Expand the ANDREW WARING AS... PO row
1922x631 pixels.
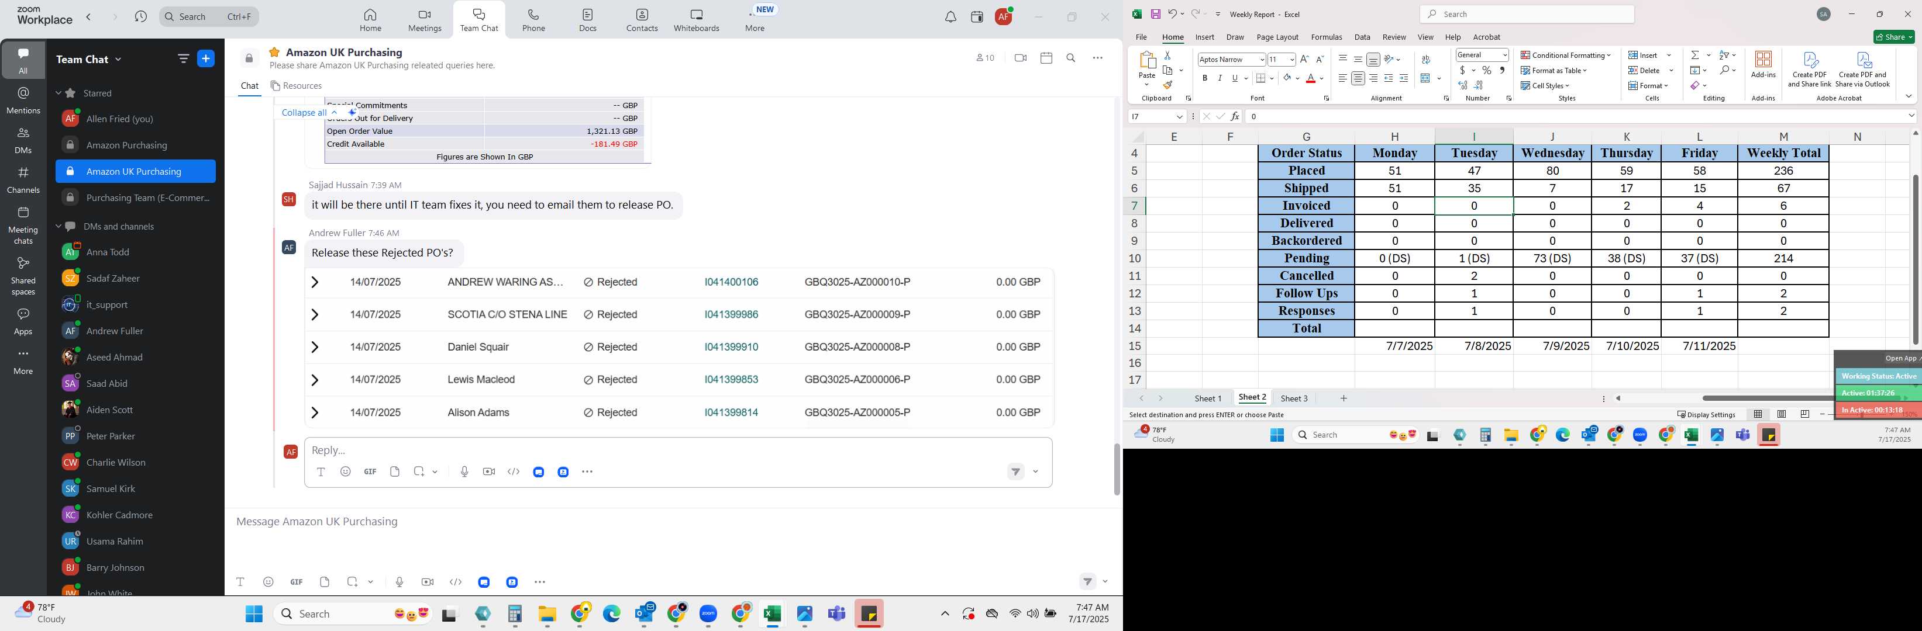pyautogui.click(x=315, y=282)
